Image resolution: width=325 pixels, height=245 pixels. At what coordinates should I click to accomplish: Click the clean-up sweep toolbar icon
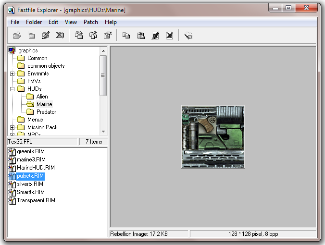tap(188, 36)
